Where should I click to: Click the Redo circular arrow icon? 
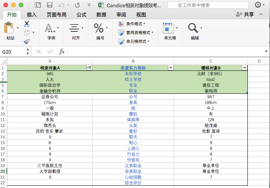pos(77,5)
